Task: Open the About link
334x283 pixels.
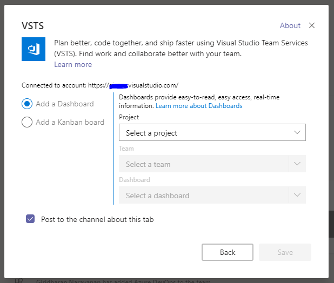Action: (290, 25)
